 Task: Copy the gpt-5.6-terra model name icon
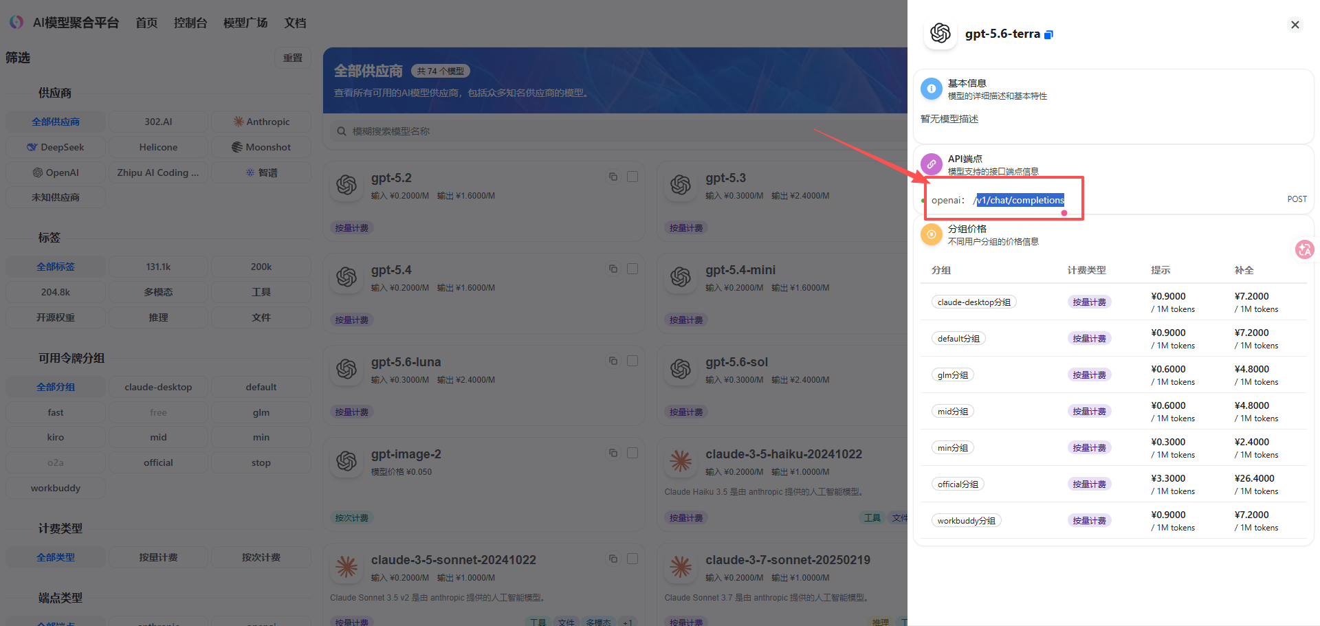[x=1048, y=35]
